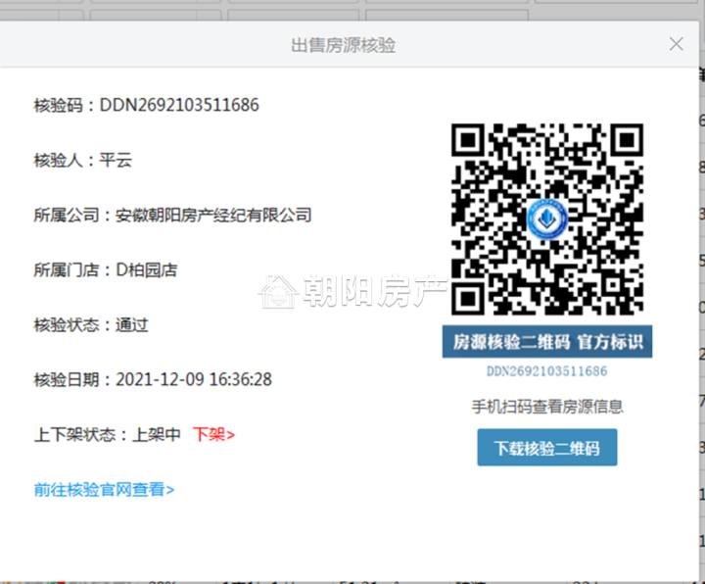Click the red 下架> link
The image size is (705, 584).
pos(214,435)
